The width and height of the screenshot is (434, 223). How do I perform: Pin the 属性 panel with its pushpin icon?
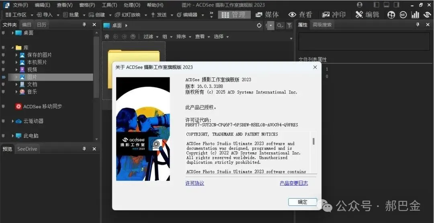(x=418, y=24)
